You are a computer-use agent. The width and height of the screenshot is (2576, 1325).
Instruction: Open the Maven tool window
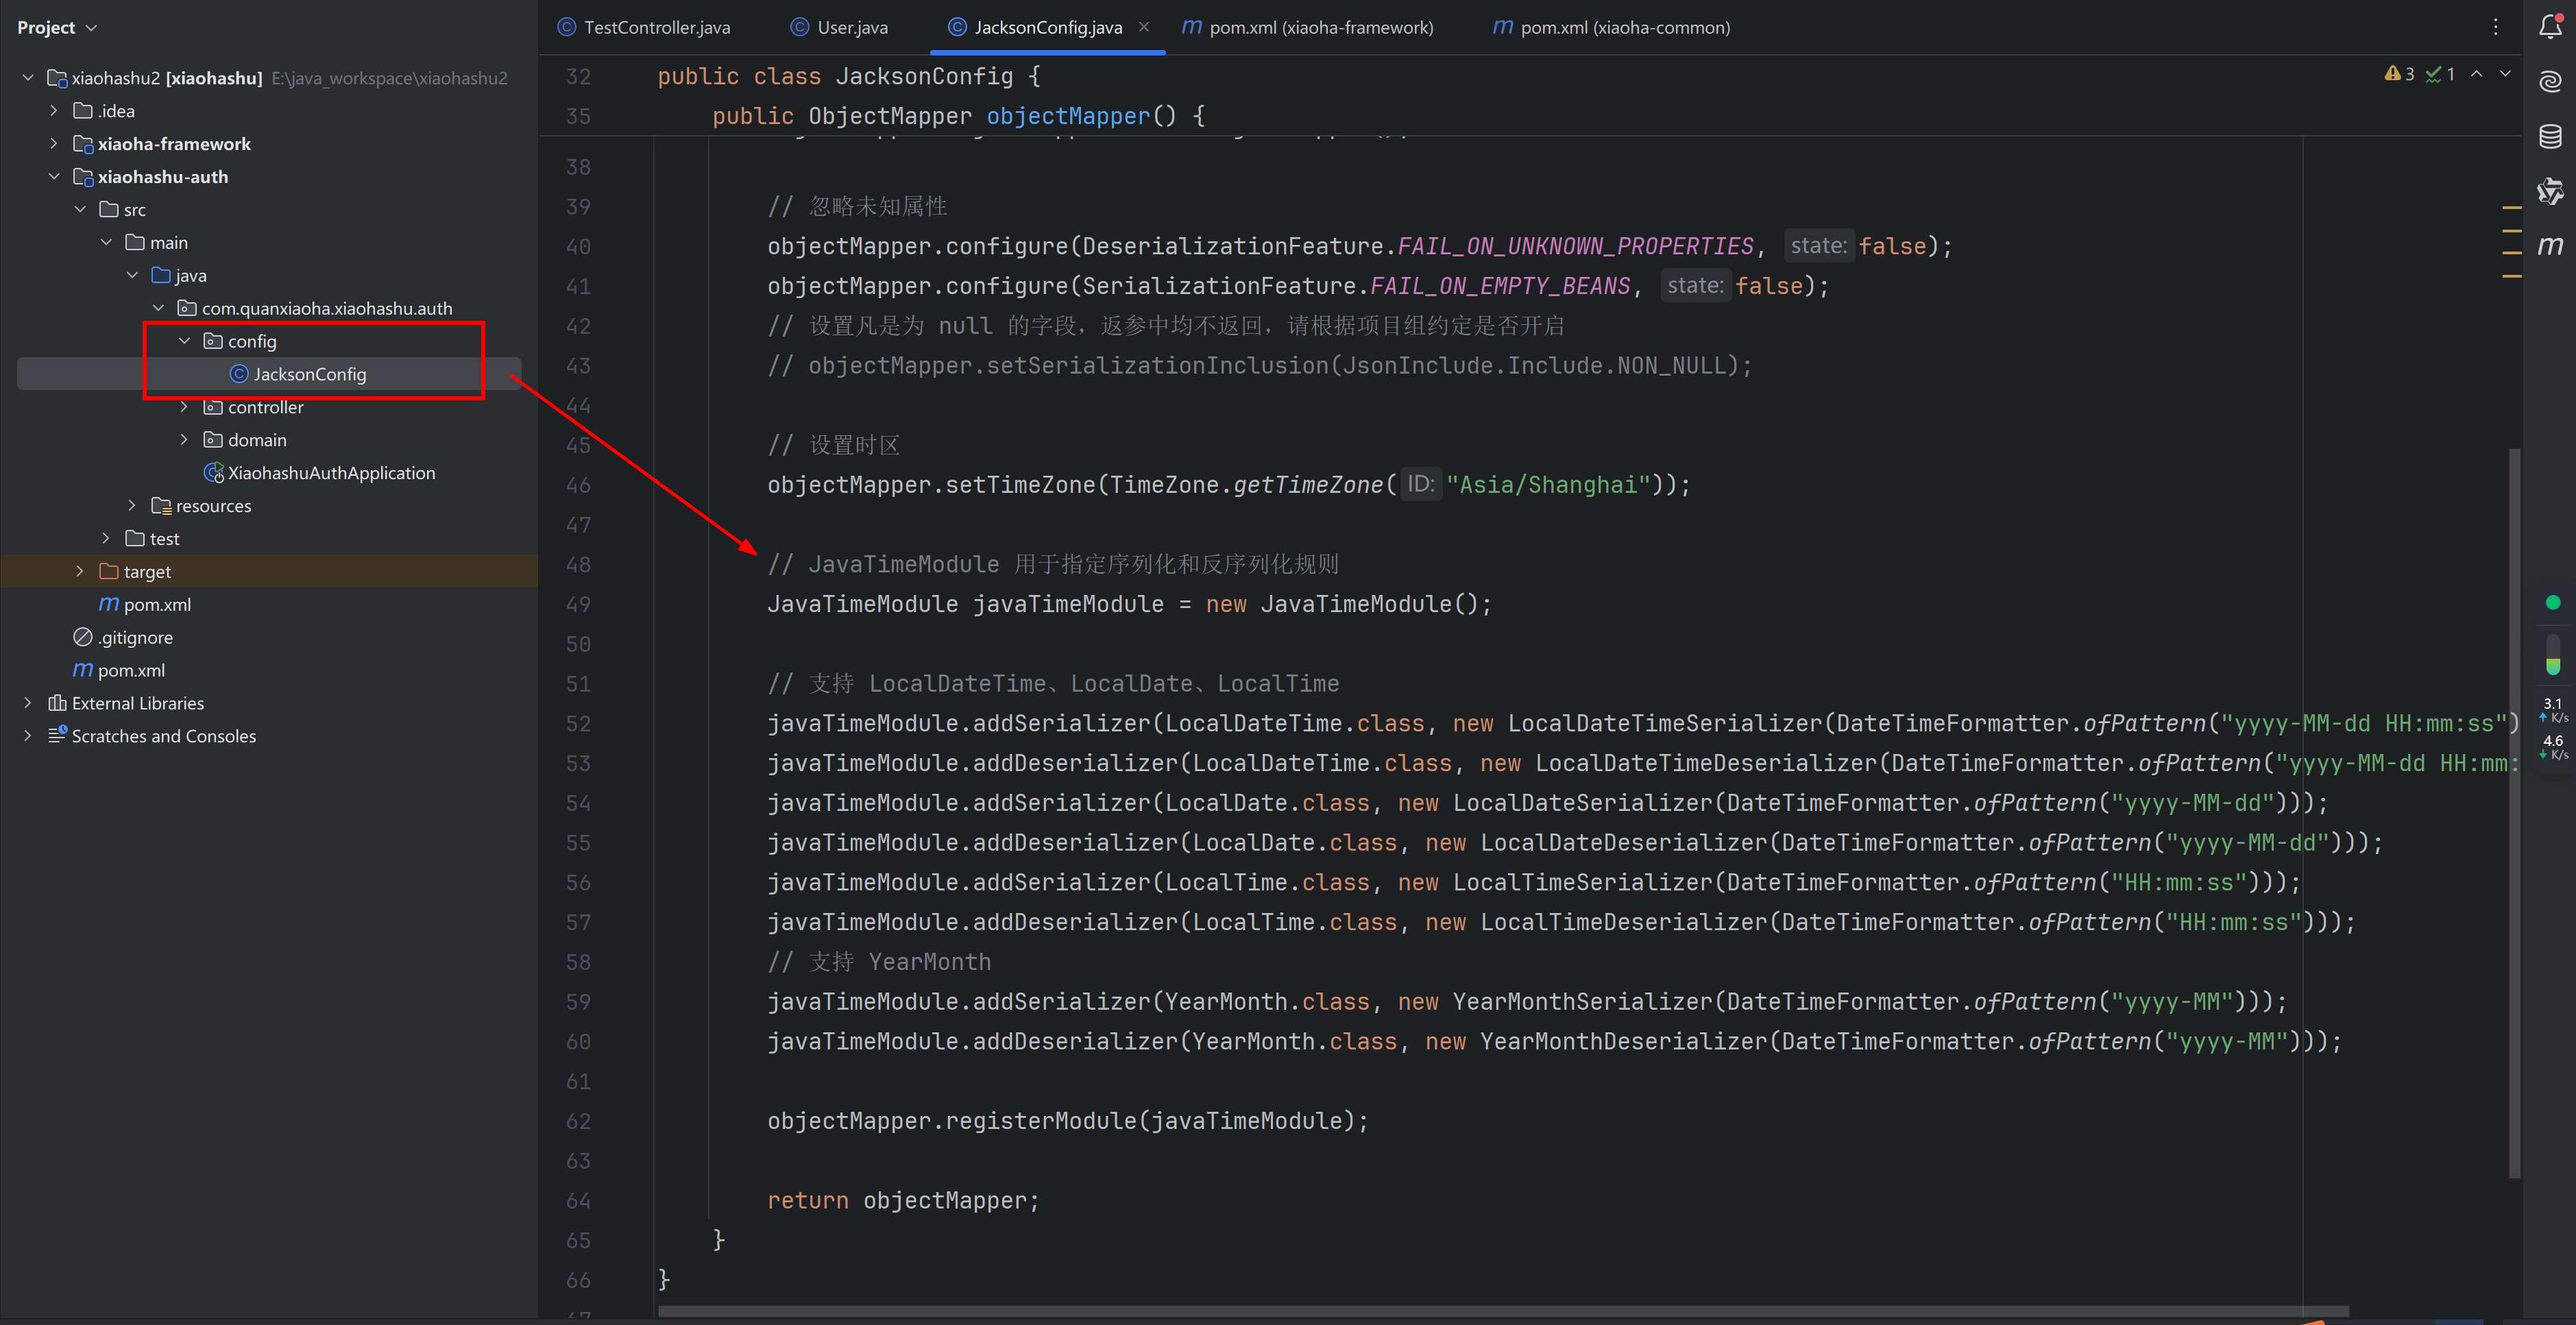(x=2550, y=245)
